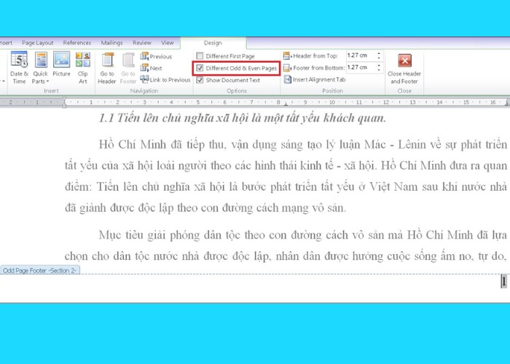This screenshot has height=364, width=510.
Task: Click page number 1 in footer
Action: pyautogui.click(x=503, y=282)
